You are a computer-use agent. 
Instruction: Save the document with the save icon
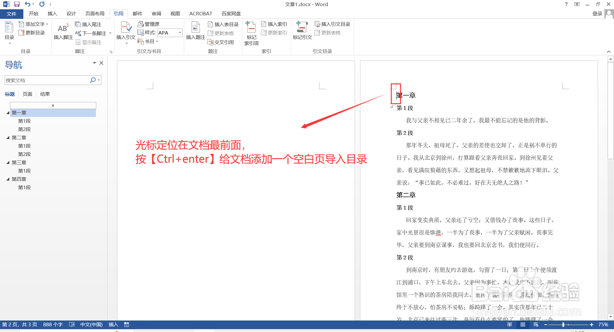click(17, 4)
